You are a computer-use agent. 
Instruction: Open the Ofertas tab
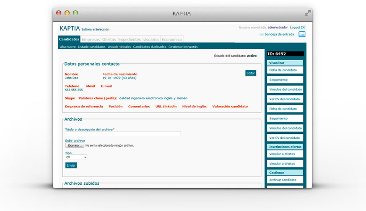point(109,39)
